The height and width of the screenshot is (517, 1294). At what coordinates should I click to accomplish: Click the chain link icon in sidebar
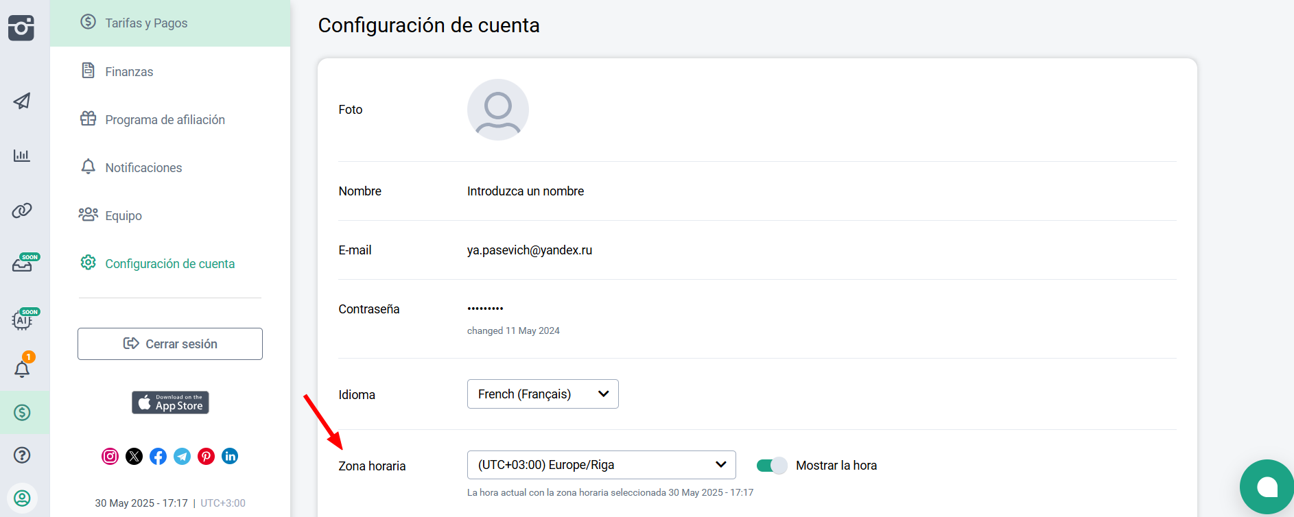22,211
